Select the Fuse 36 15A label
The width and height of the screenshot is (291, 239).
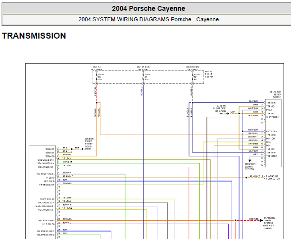[x=101, y=77]
